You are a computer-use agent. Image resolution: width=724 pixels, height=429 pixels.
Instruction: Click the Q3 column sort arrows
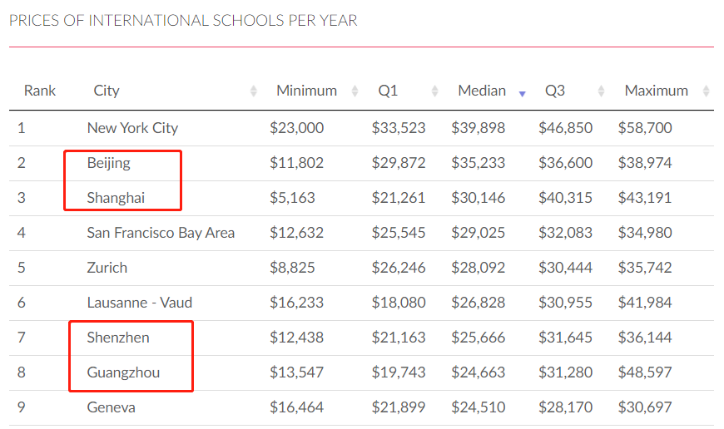click(601, 91)
